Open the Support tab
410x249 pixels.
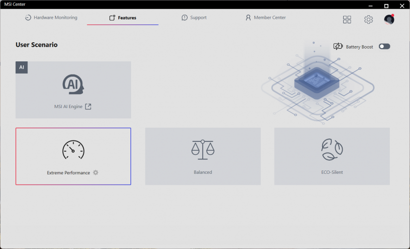pos(194,18)
